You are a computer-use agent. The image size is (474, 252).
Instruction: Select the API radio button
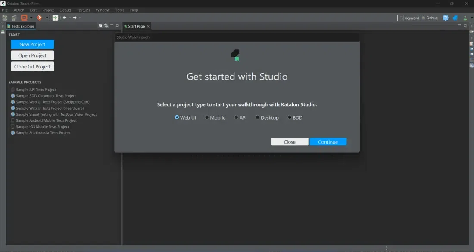click(236, 117)
